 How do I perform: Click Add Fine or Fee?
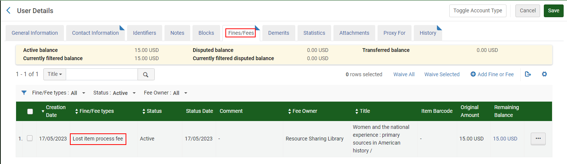point(492,74)
